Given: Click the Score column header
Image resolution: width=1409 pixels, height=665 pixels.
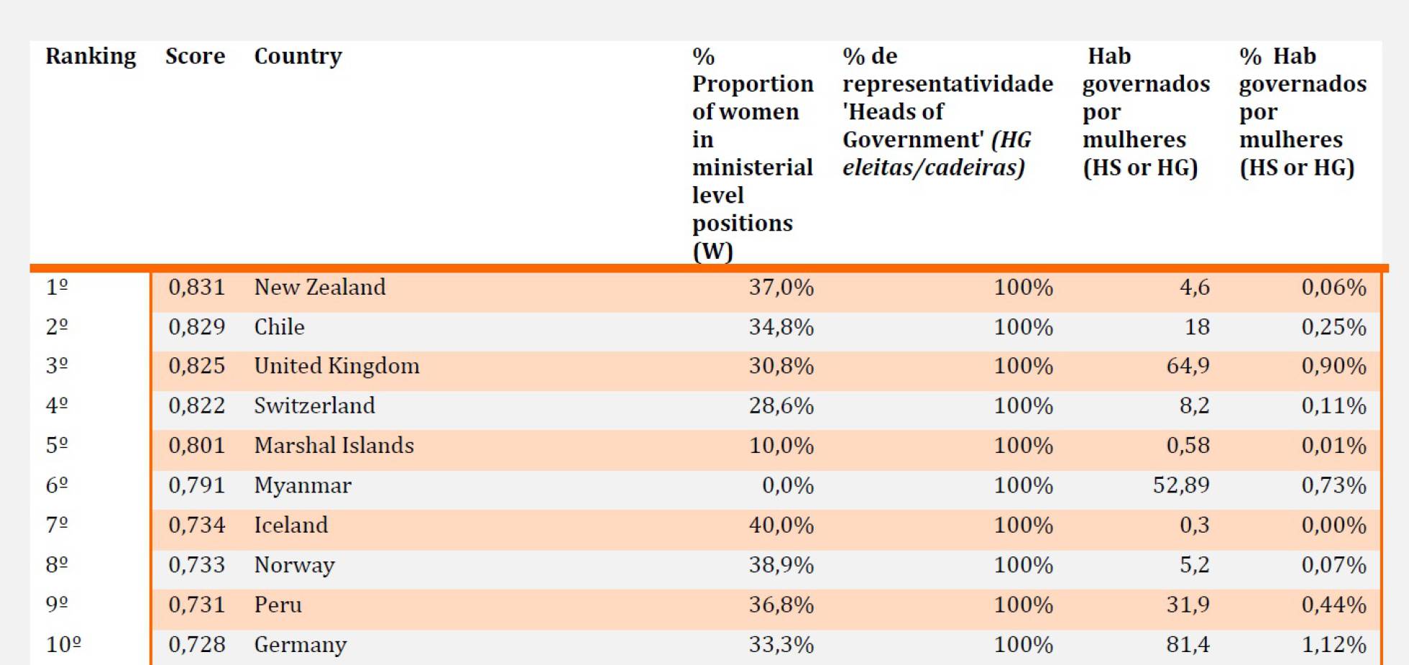Looking at the screenshot, I should pyautogui.click(x=195, y=56).
